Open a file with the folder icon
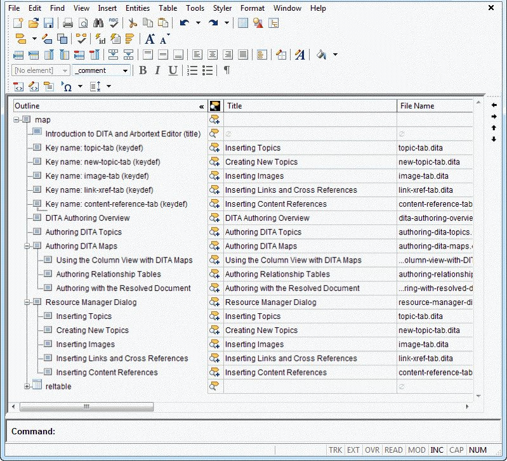 33,23
